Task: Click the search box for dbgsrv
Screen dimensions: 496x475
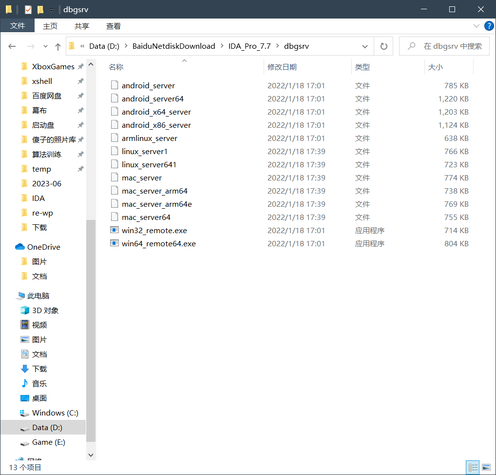Action: coord(444,46)
